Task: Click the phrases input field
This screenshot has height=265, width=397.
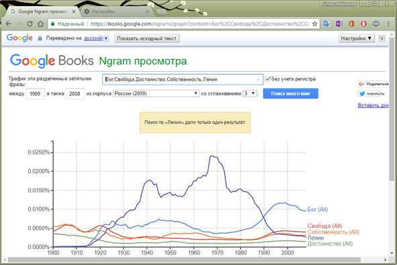Action: (x=183, y=79)
